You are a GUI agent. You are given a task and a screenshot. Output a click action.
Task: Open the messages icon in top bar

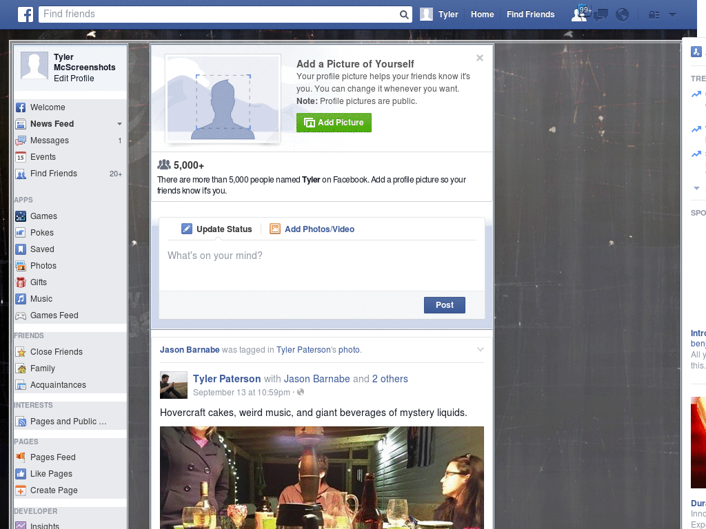click(x=601, y=15)
